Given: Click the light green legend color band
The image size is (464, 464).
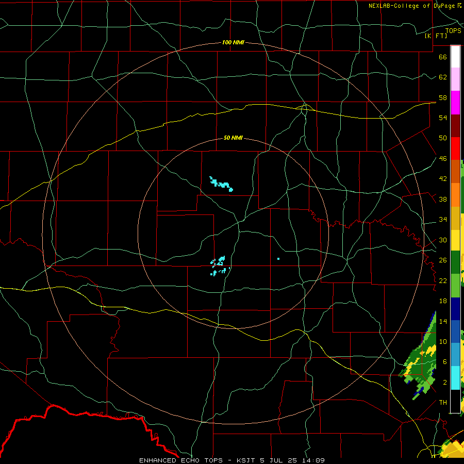Looking at the screenshot, I should [455, 286].
